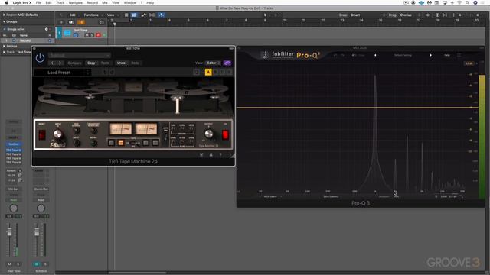This screenshot has width=490, height=275.
Task: Duplicate the track with duplicate icon
Action: coord(71,22)
